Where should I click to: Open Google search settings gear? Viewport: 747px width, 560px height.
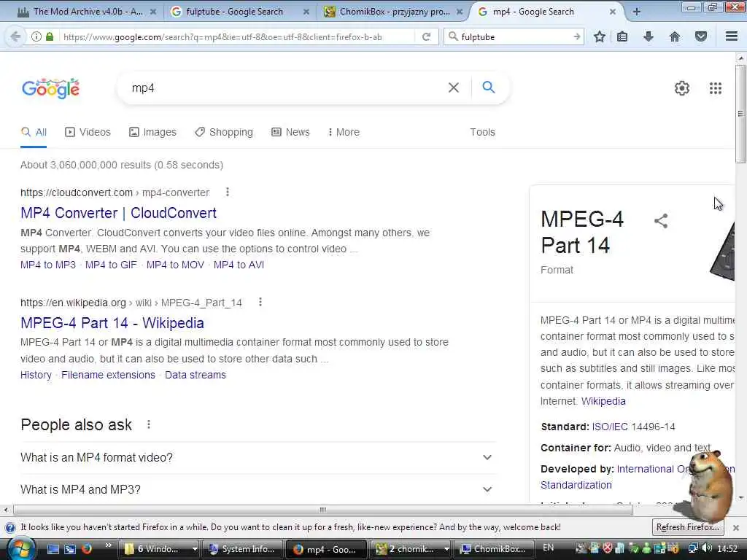click(x=682, y=88)
